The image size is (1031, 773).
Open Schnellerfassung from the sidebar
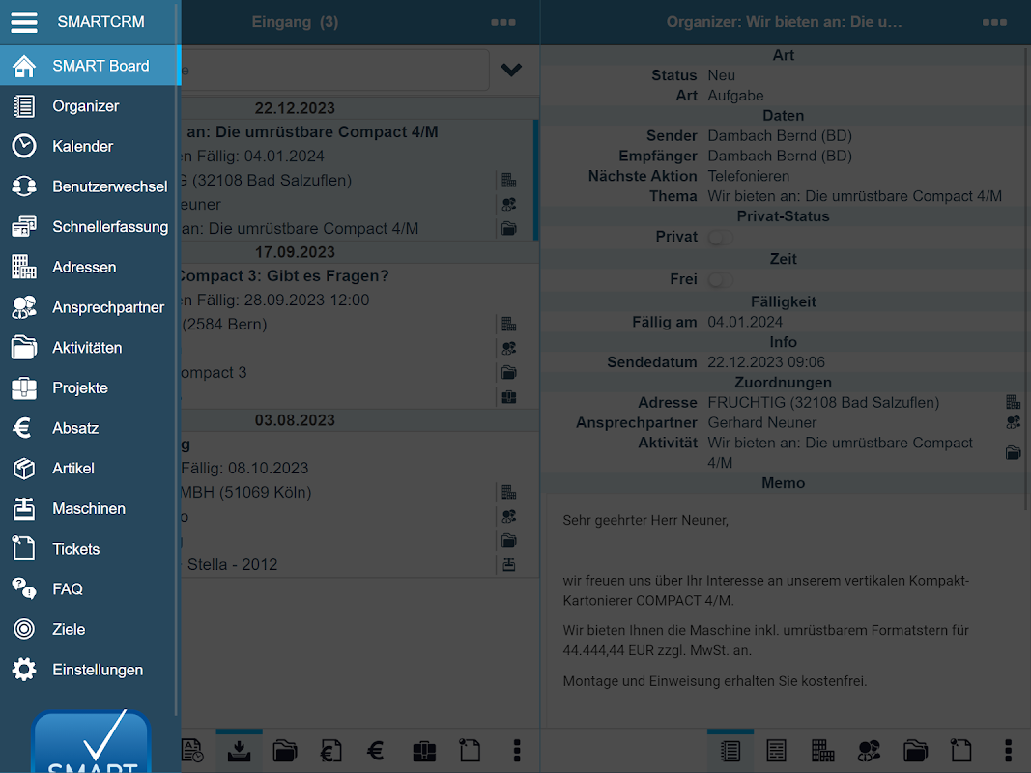(90, 227)
